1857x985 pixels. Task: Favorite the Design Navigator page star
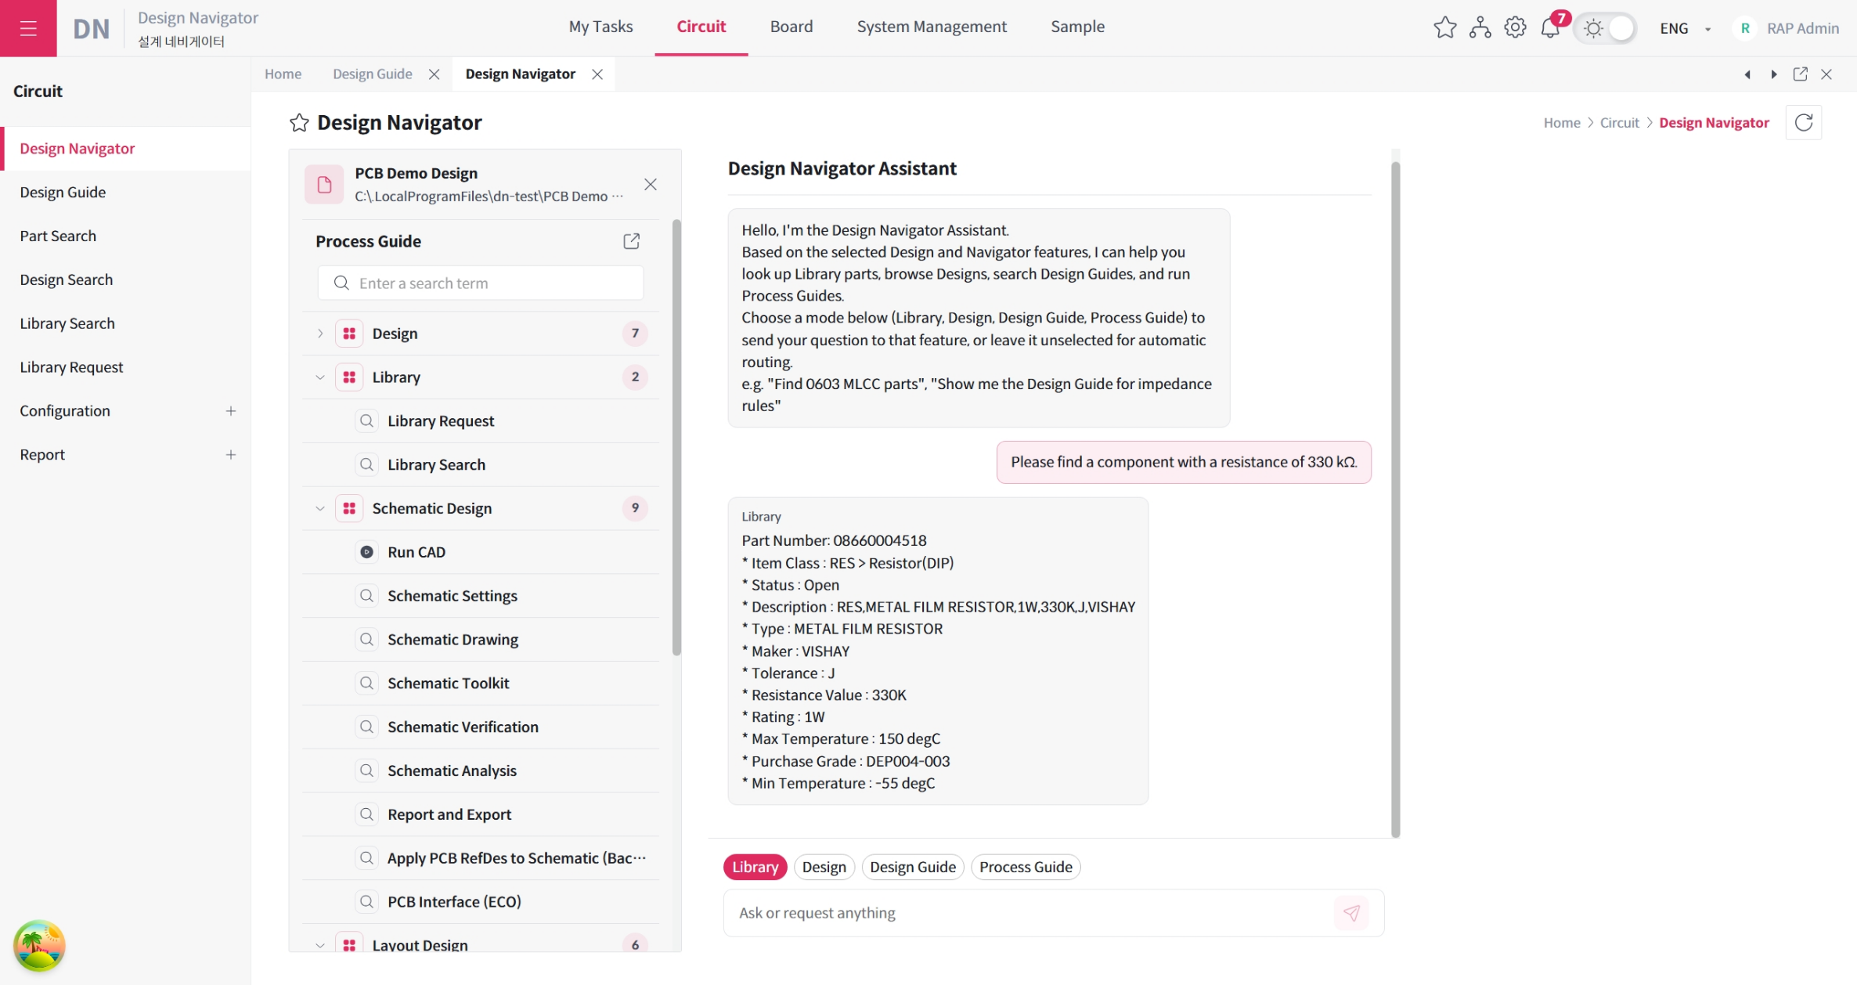coord(299,123)
